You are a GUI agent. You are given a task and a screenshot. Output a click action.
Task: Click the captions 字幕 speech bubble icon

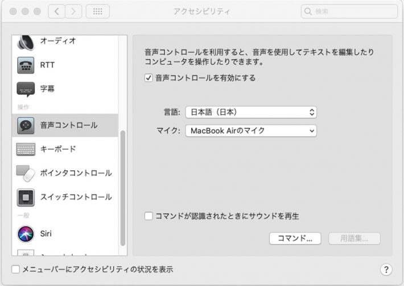tap(26, 89)
